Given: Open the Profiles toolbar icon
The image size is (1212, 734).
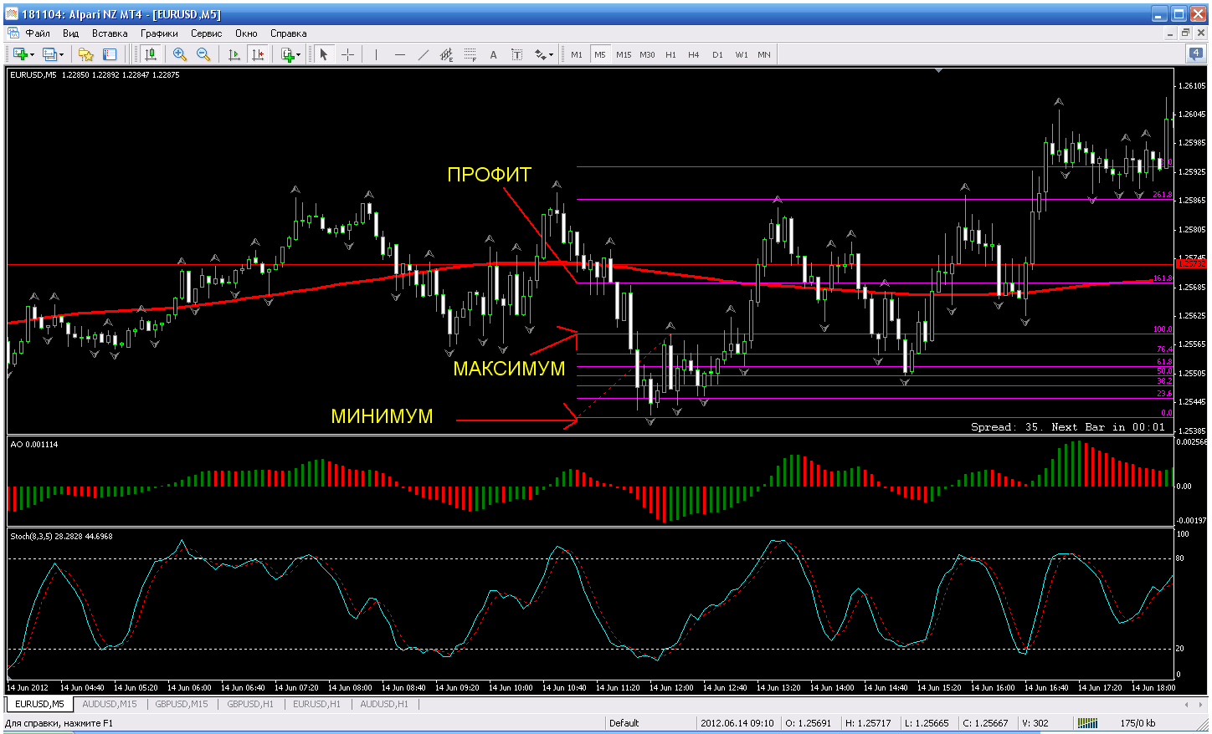Looking at the screenshot, I should [49, 54].
